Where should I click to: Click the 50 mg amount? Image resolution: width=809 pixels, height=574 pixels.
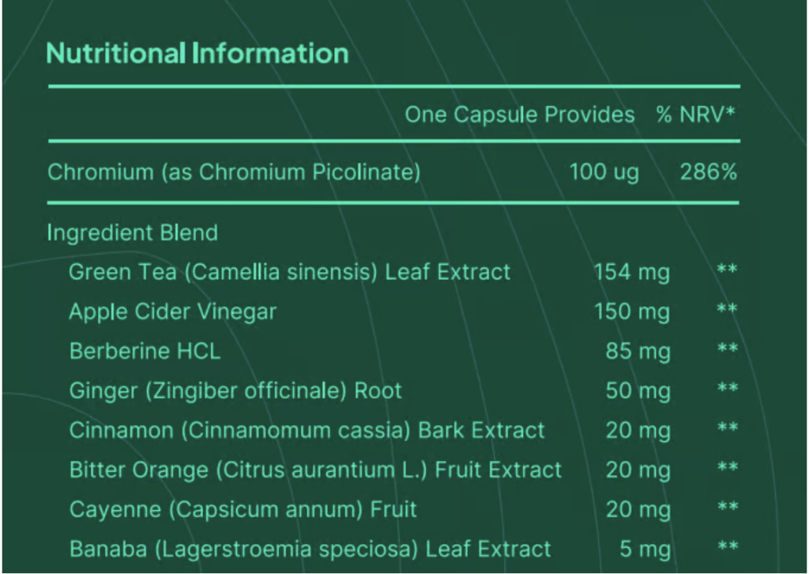coord(638,391)
